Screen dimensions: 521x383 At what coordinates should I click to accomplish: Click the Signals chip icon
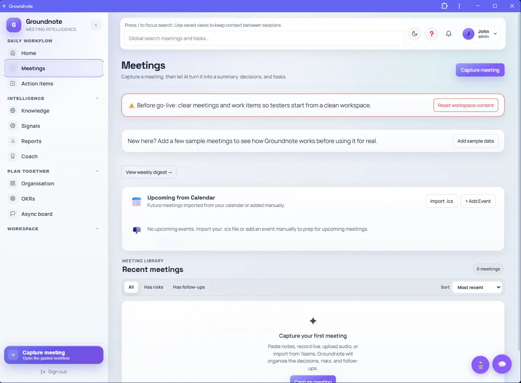(x=13, y=126)
